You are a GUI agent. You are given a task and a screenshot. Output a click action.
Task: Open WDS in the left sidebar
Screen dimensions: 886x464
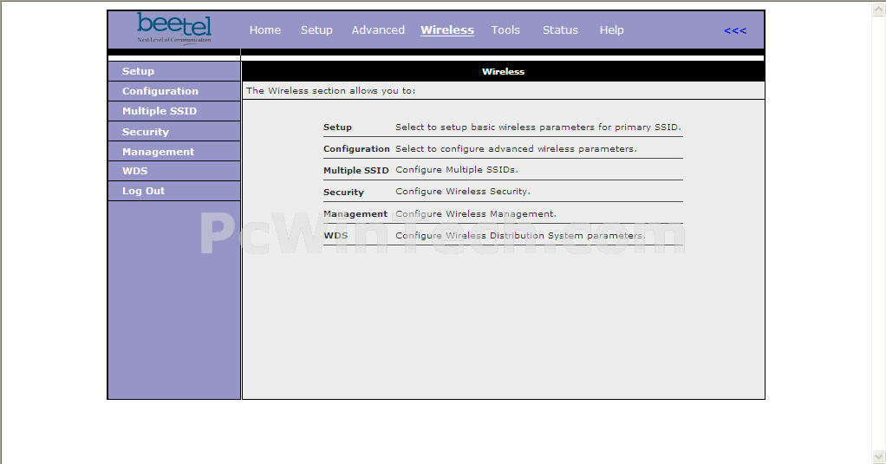click(174, 171)
